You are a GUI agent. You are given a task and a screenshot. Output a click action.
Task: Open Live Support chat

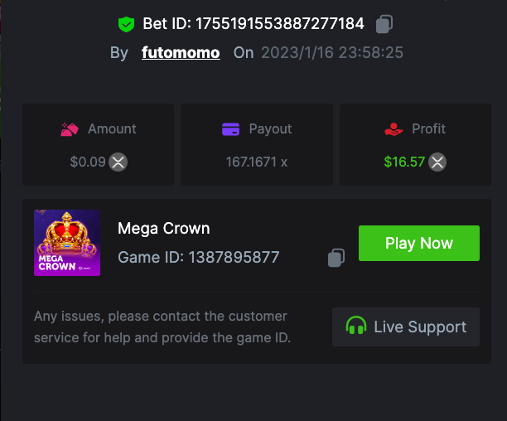point(406,327)
